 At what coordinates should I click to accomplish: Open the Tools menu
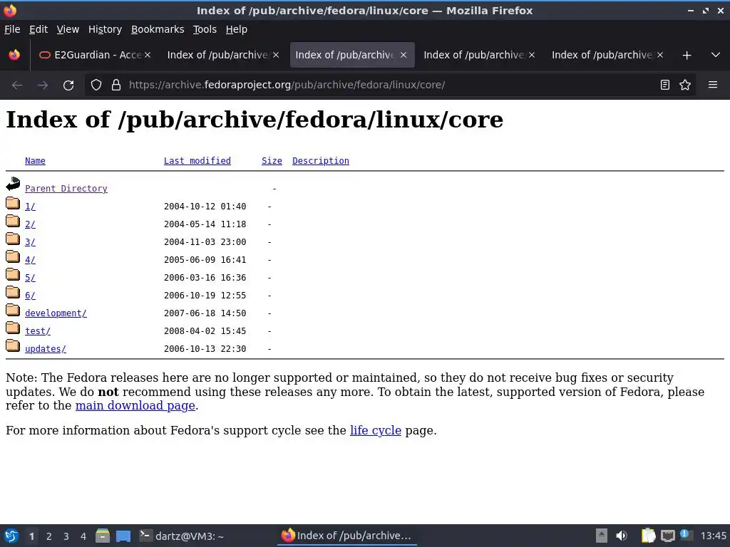point(205,29)
